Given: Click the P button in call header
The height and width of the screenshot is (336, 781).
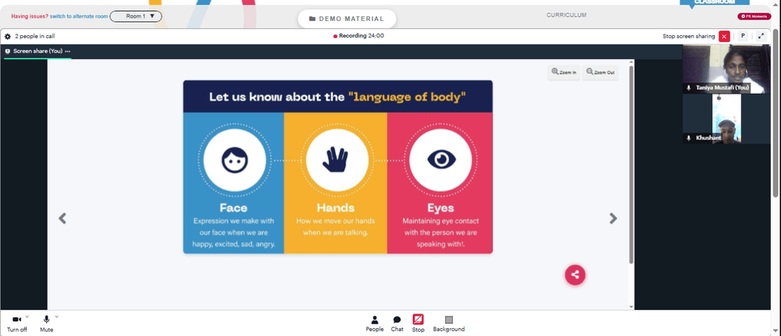Looking at the screenshot, I should (x=743, y=36).
